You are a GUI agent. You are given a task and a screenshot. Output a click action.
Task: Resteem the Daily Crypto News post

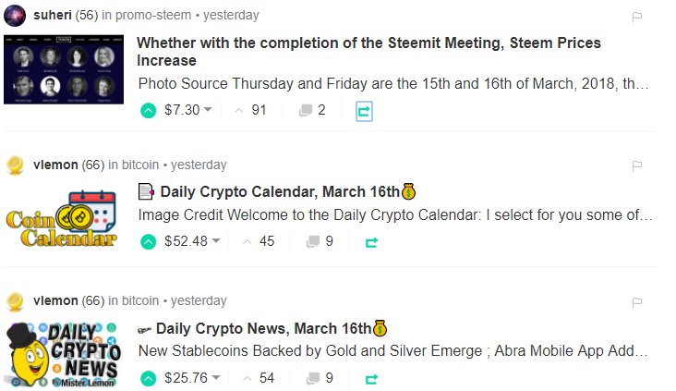(371, 378)
